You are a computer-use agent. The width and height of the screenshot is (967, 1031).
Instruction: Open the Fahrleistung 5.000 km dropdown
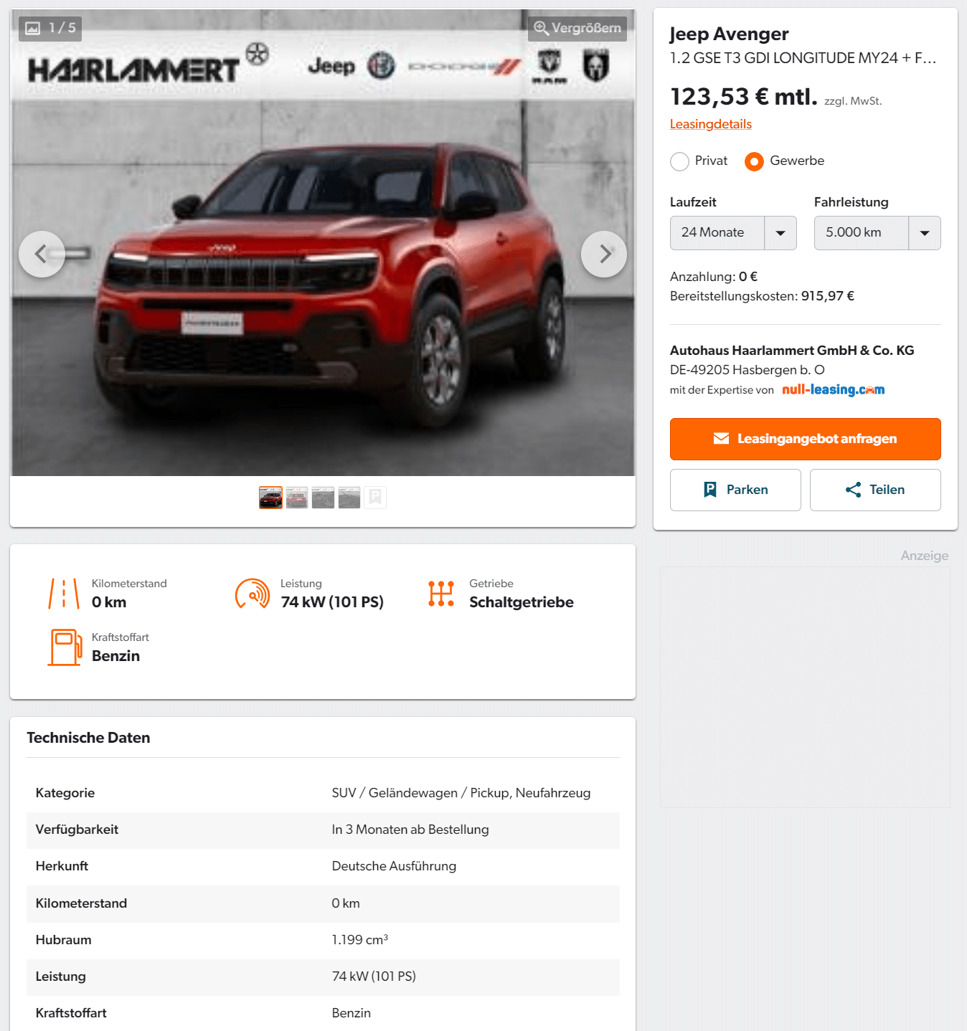click(x=877, y=233)
